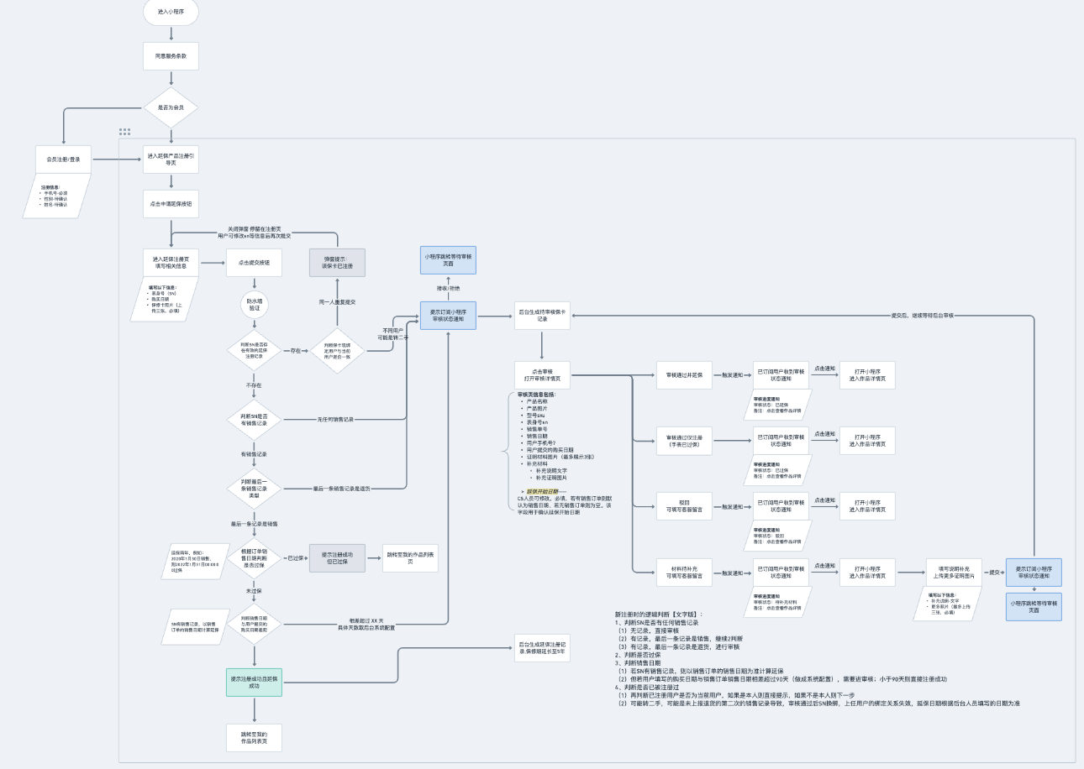Select the 判断SN是否有销售记录 diamond
Image resolution: width=1084 pixels, height=769 pixels.
pos(254,419)
